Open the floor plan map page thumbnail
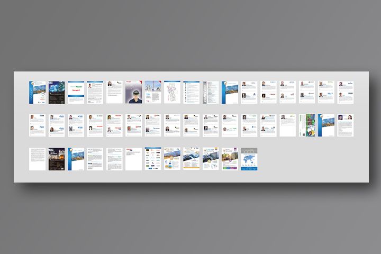This screenshot has width=381, height=254. [172, 93]
